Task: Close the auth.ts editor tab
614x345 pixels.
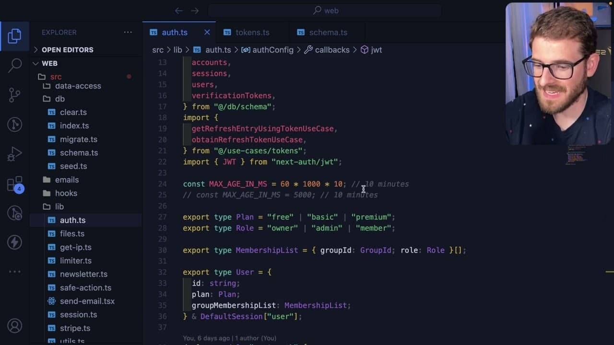Action: tap(207, 32)
